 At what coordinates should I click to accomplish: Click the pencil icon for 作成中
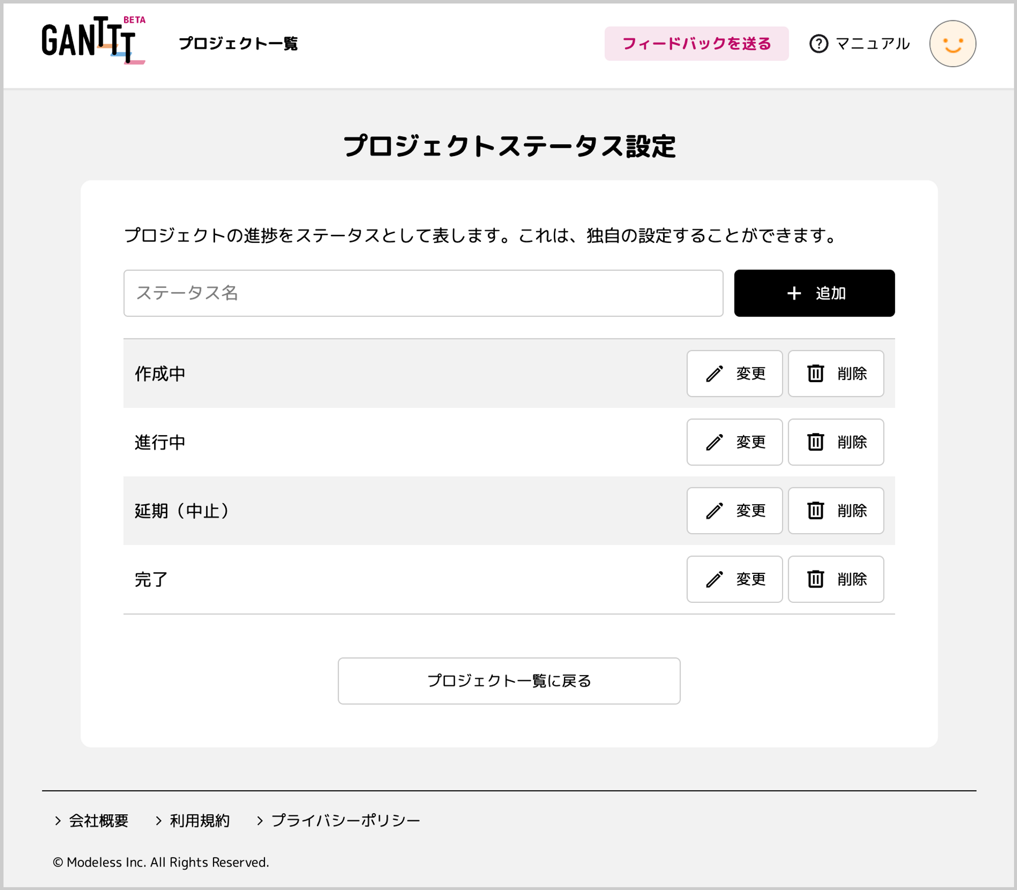[x=714, y=374]
